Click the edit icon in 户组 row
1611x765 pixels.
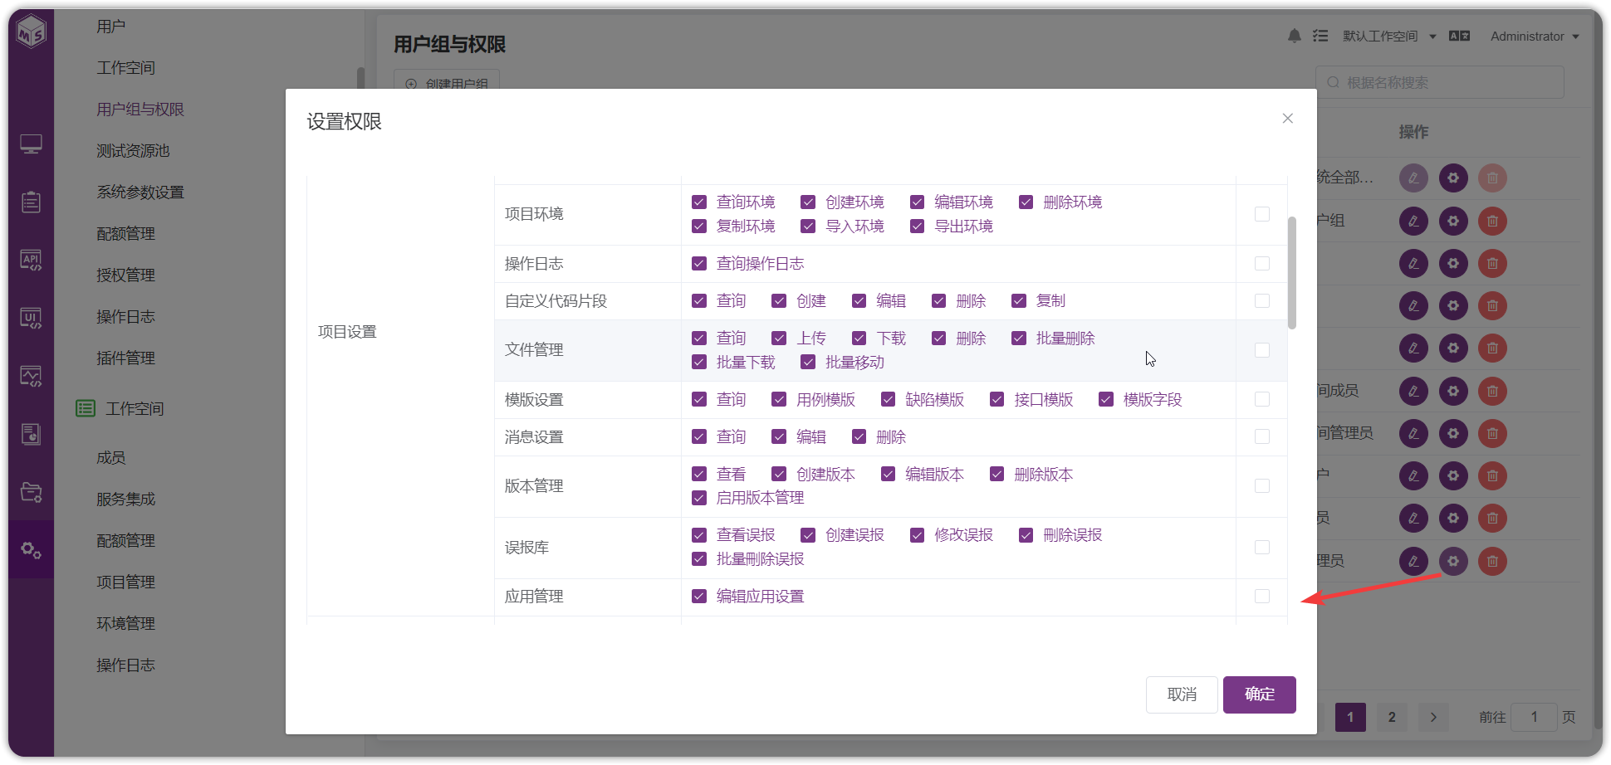[x=1413, y=221]
